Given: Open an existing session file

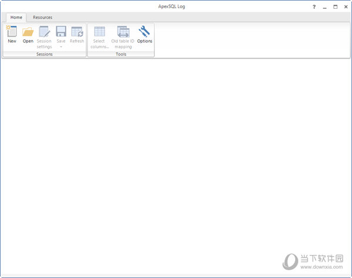Looking at the screenshot, I should (x=28, y=35).
